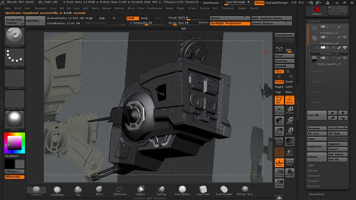Pick a color in the color picker square
This screenshot has height=200, width=356.
tap(15, 143)
